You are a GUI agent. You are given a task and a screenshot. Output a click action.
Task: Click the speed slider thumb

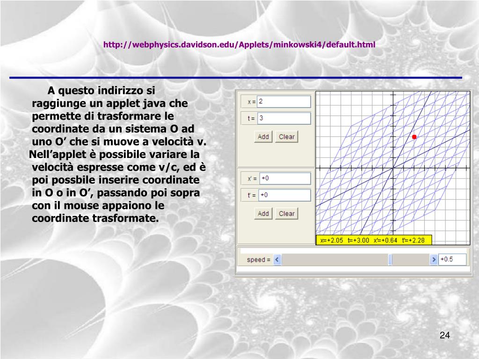(x=391, y=260)
